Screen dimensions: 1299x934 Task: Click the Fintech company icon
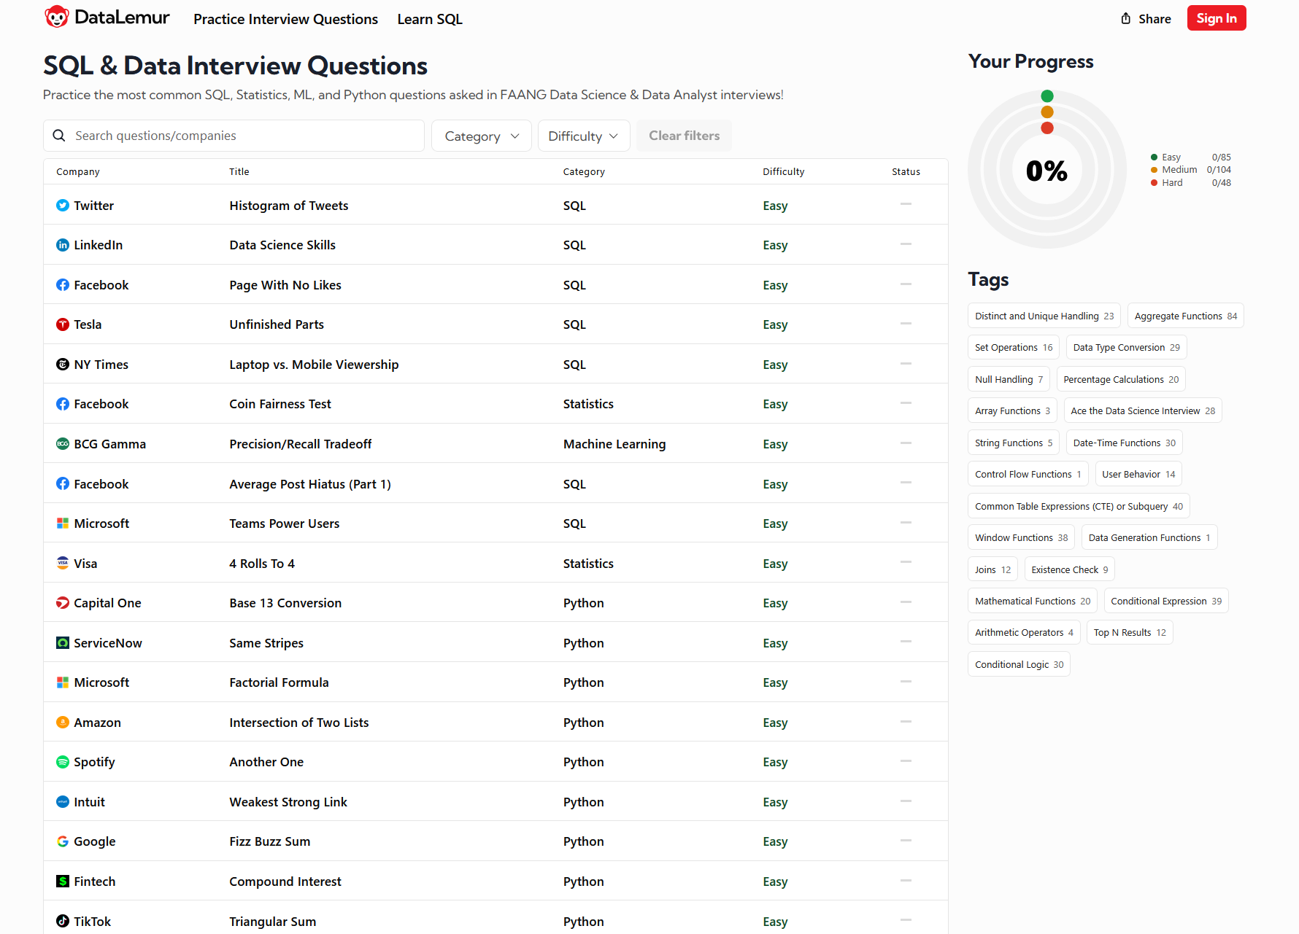point(63,882)
